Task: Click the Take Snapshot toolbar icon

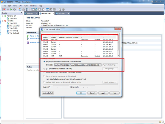Action: (20, 9)
